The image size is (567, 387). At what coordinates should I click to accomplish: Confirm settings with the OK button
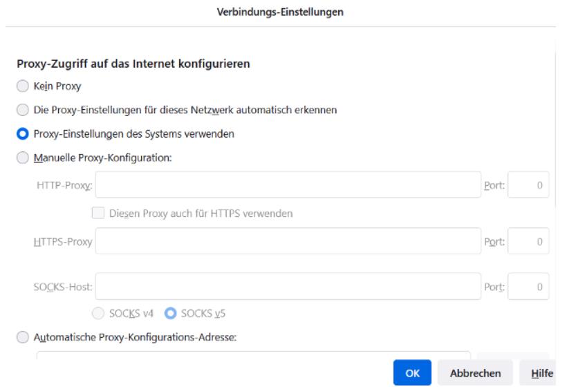click(413, 372)
